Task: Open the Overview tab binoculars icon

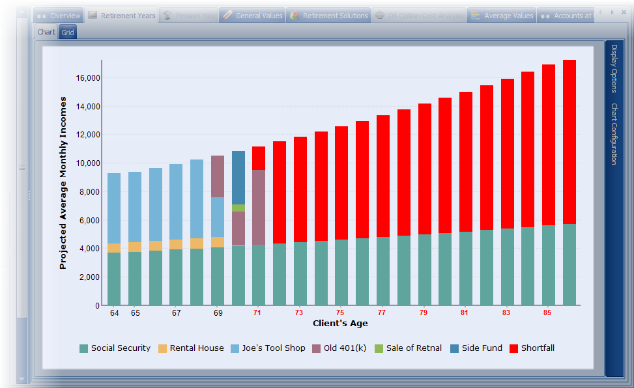Action: tap(42, 16)
